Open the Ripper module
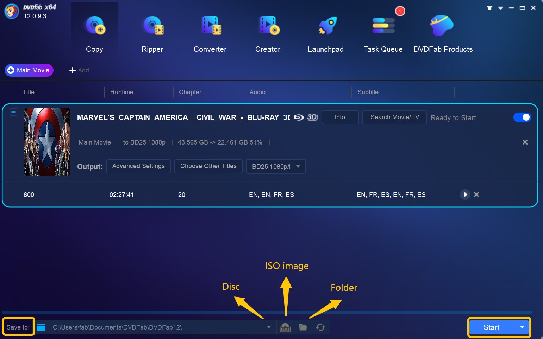Viewport: 543px width, 339px height. click(152, 26)
